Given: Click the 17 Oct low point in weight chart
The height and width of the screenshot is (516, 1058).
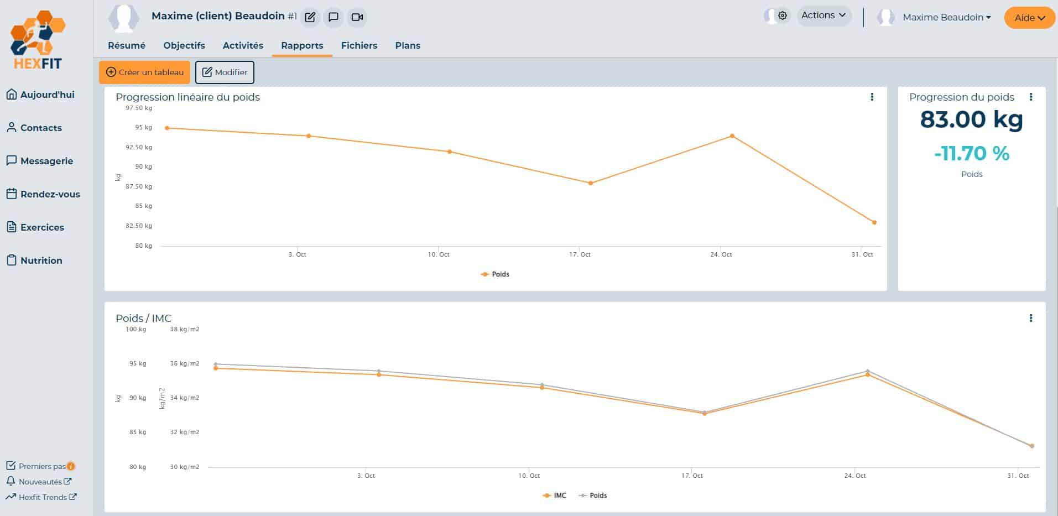Looking at the screenshot, I should (x=591, y=183).
